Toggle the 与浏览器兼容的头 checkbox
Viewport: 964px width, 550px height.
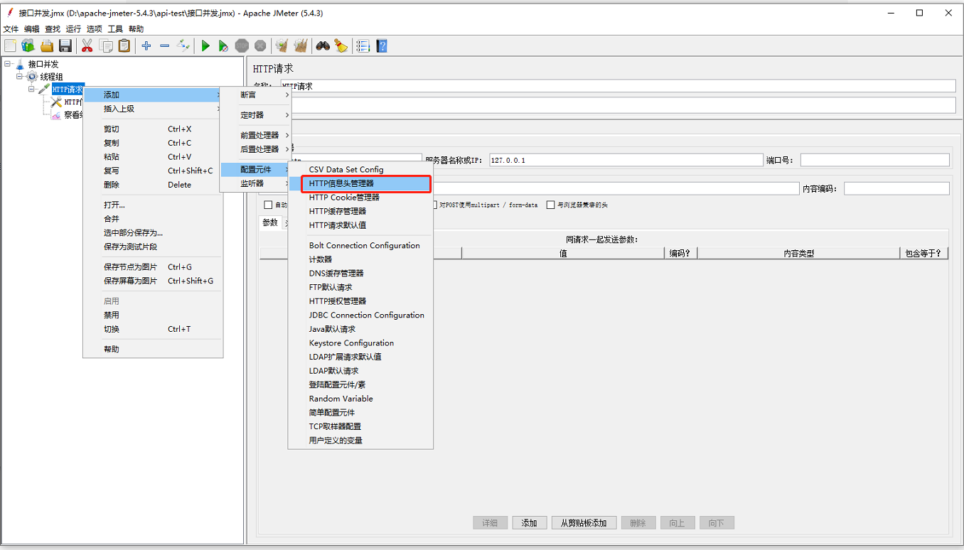pos(550,205)
